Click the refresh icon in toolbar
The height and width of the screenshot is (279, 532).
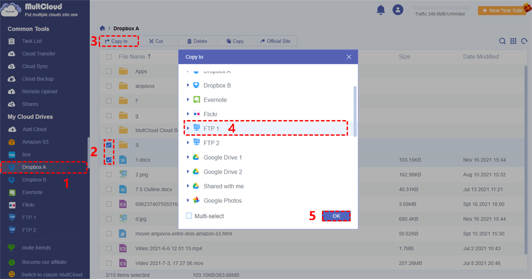coord(524,41)
